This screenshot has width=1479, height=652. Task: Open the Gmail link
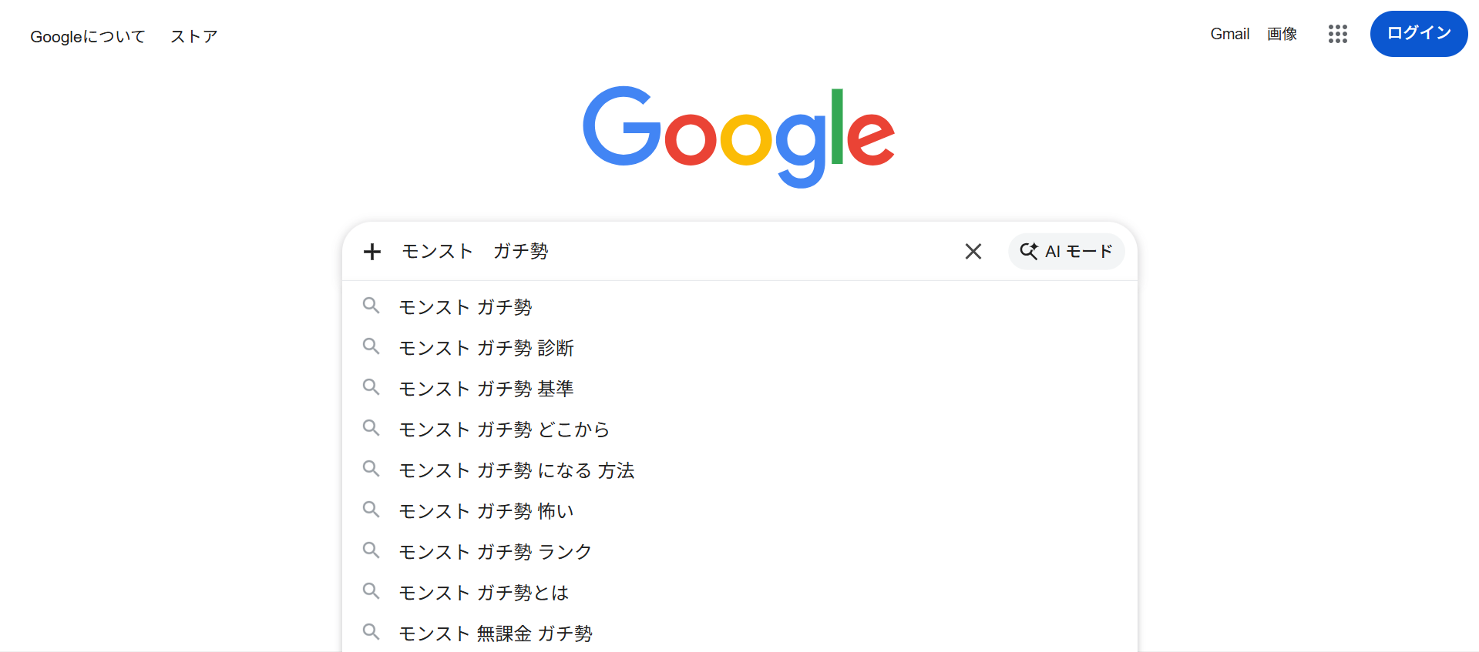click(1229, 34)
